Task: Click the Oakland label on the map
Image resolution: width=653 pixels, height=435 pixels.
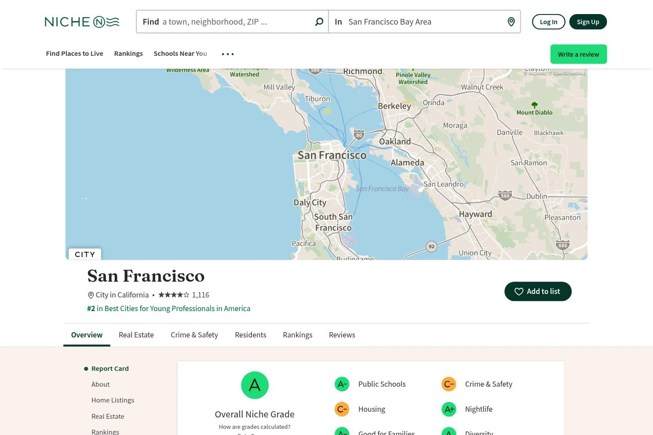Action: [x=395, y=141]
